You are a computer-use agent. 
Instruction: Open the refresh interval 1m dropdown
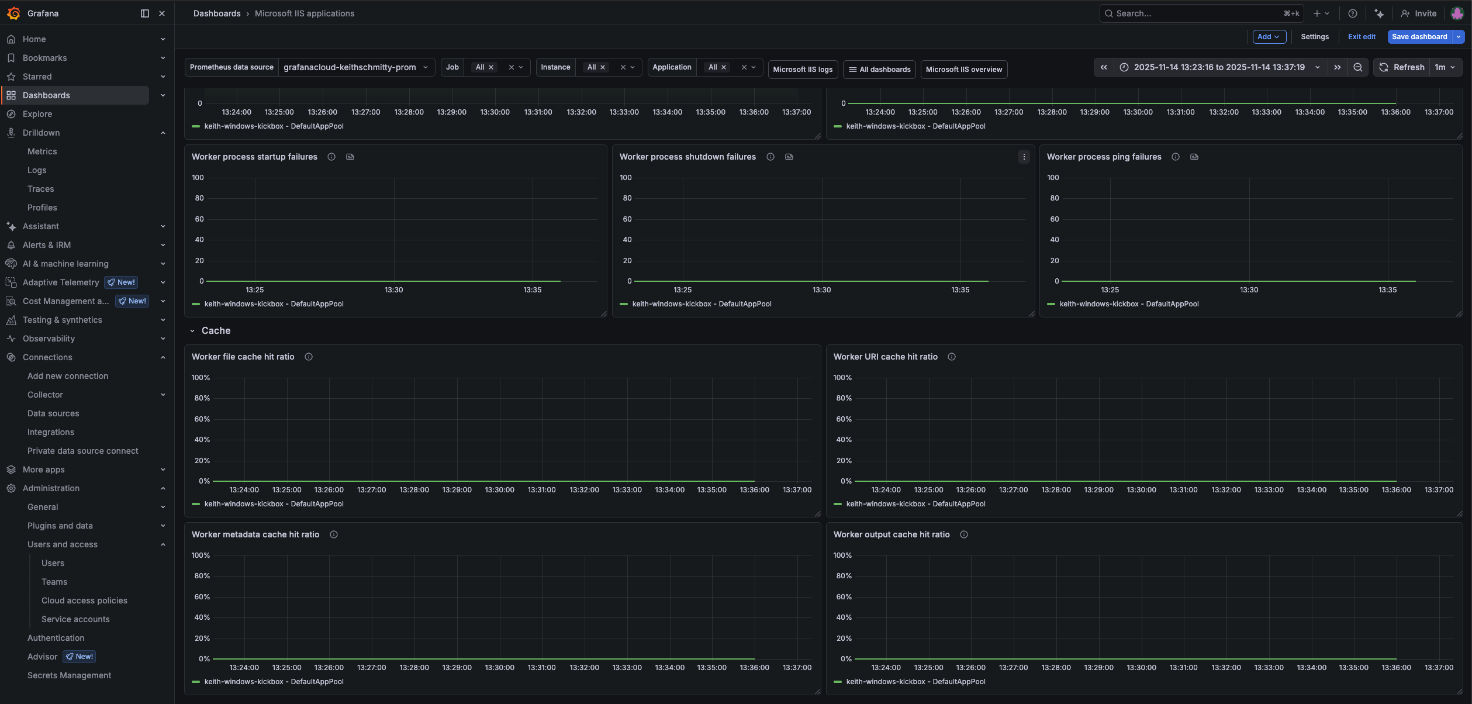pos(1445,67)
